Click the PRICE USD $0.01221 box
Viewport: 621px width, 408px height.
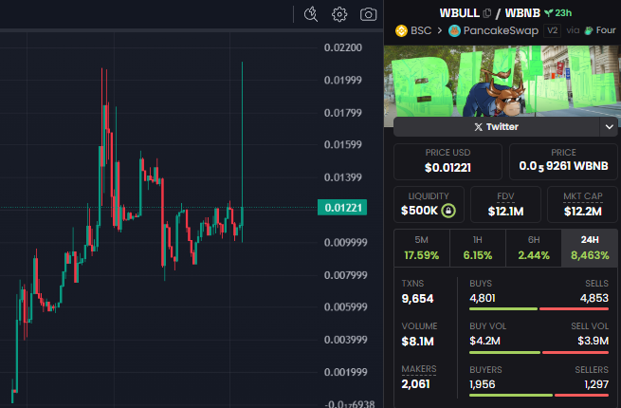pyautogui.click(x=447, y=161)
